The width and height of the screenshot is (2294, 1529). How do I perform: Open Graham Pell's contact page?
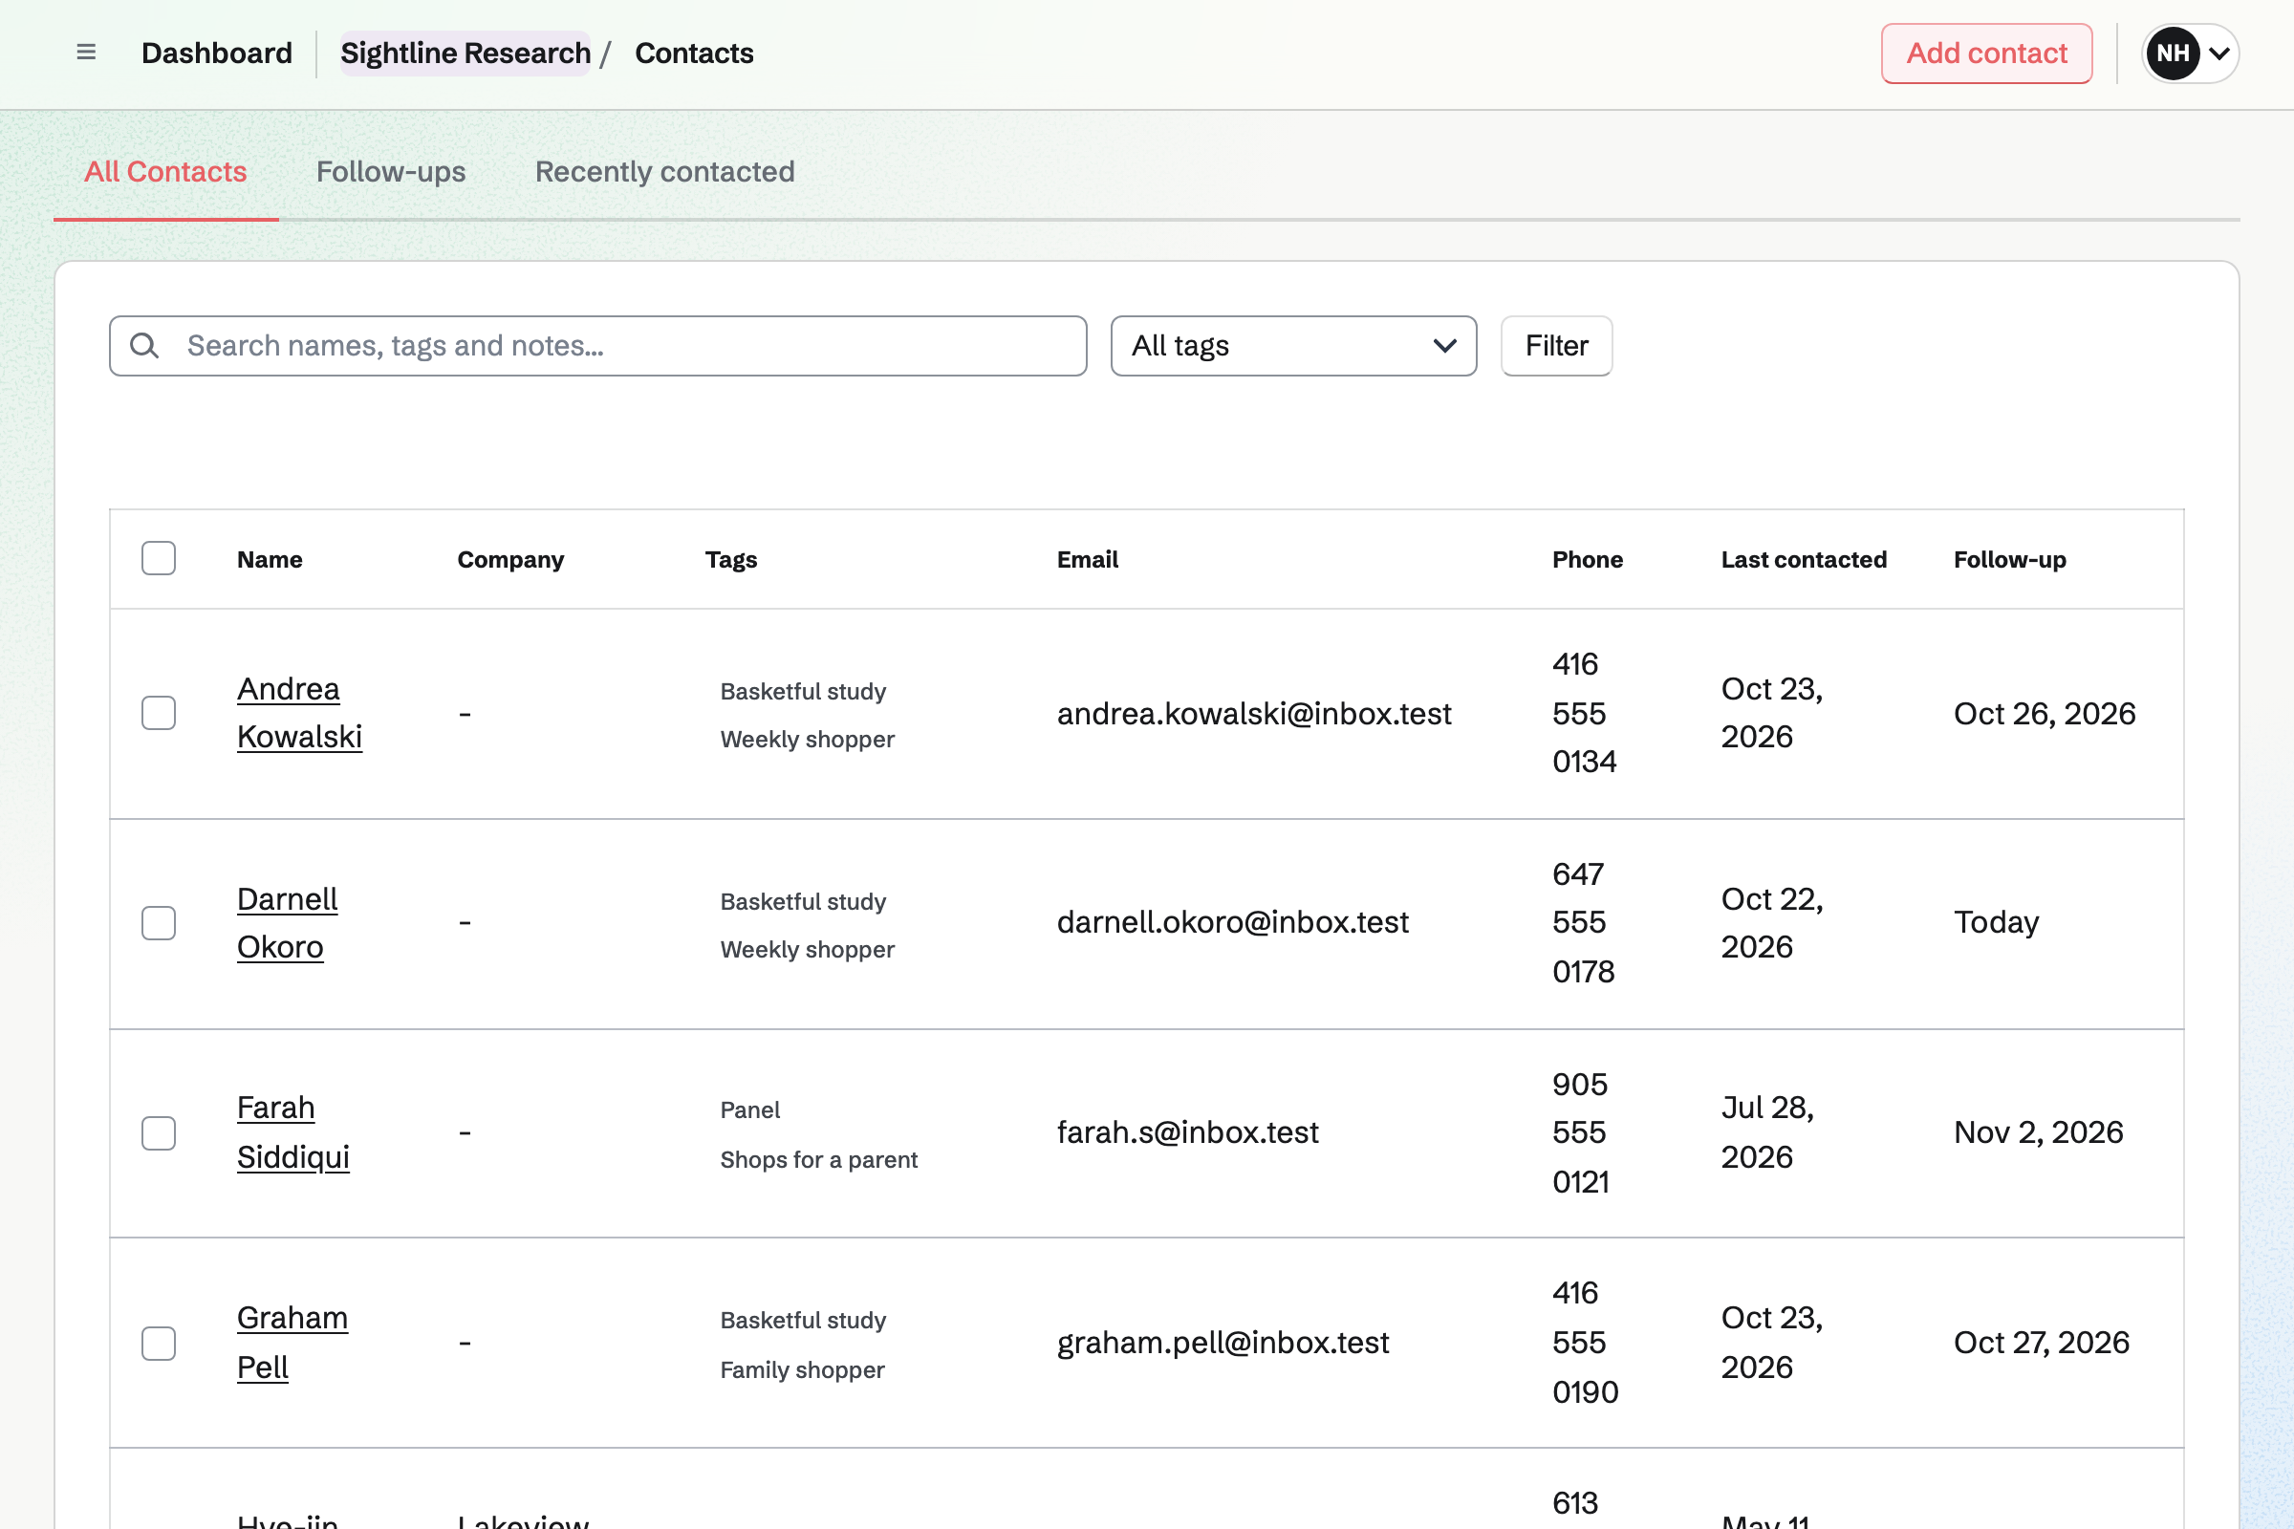(292, 1343)
